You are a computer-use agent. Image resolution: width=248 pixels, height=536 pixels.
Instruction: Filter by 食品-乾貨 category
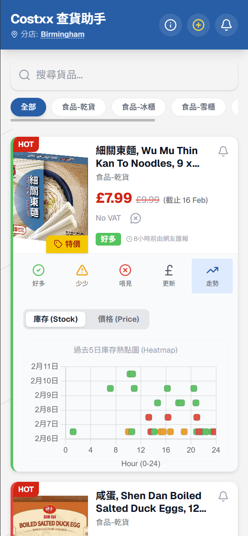[79, 107]
